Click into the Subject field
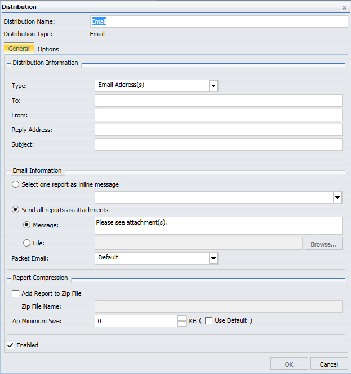Screen dimensions: 351x374 (219, 144)
